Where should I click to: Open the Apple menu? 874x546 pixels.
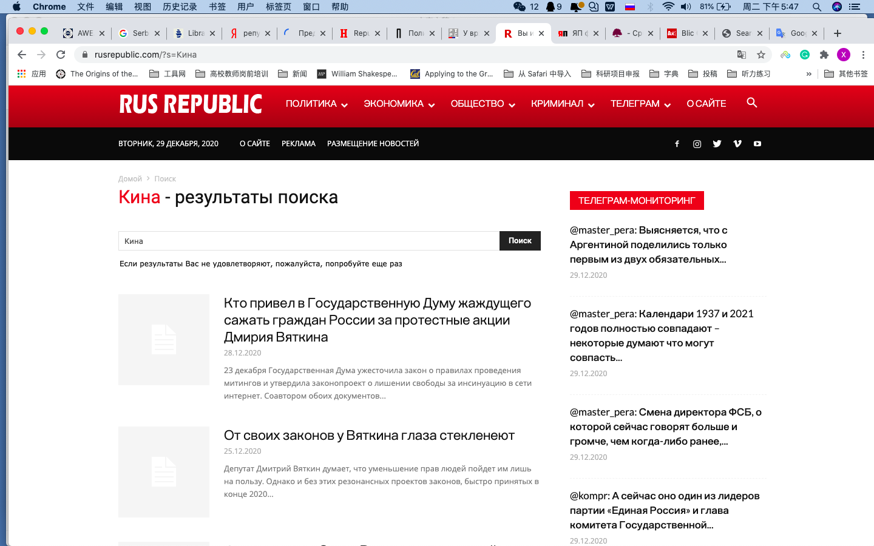pos(16,7)
